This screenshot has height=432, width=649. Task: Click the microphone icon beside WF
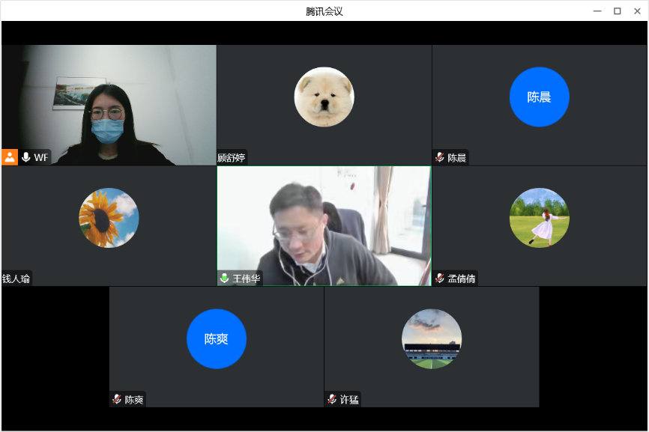(x=25, y=157)
